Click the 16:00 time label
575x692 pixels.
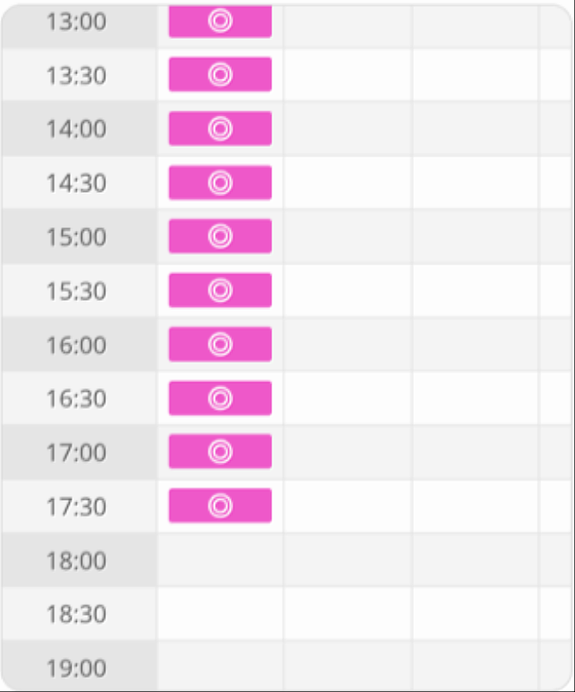pos(76,344)
